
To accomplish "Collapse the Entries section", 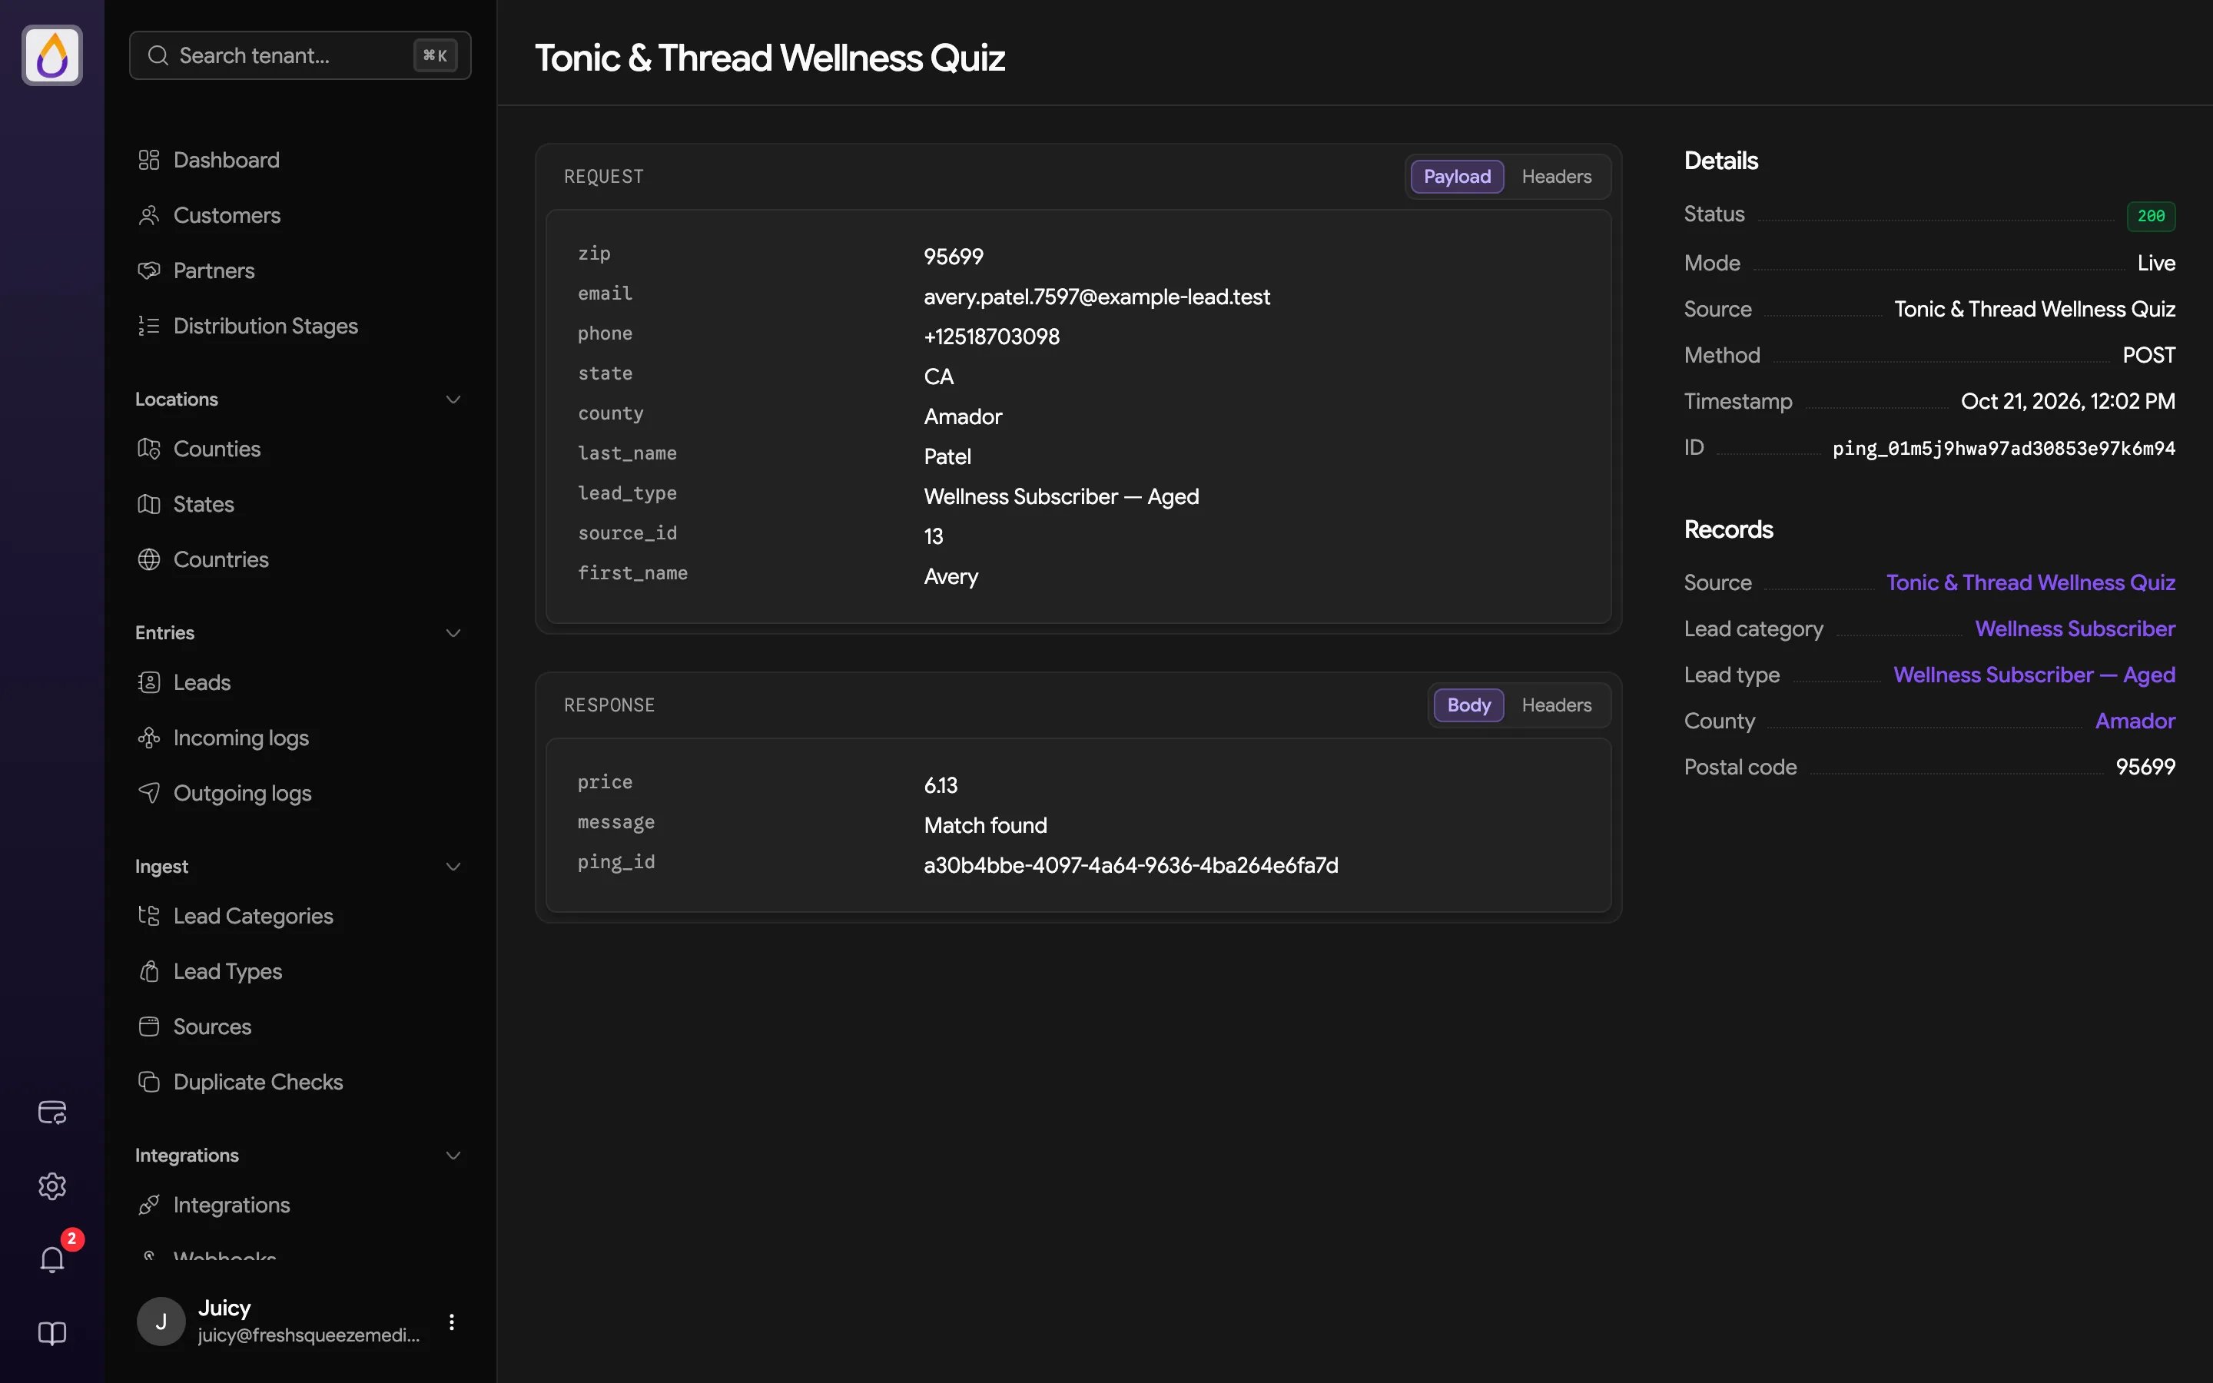I will click(x=453, y=633).
